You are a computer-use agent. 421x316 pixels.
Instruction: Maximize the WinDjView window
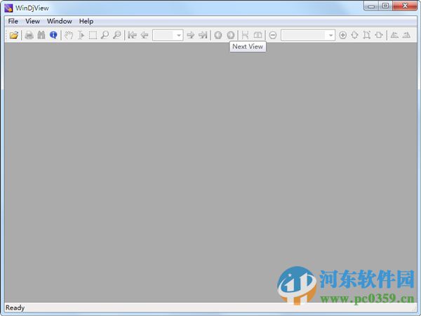(385, 6)
